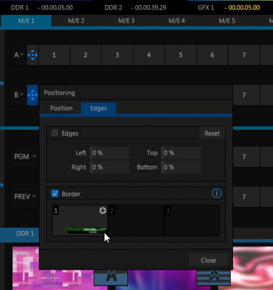Click Left edge crop value field
The width and height of the screenshot is (273, 290).
point(110,153)
